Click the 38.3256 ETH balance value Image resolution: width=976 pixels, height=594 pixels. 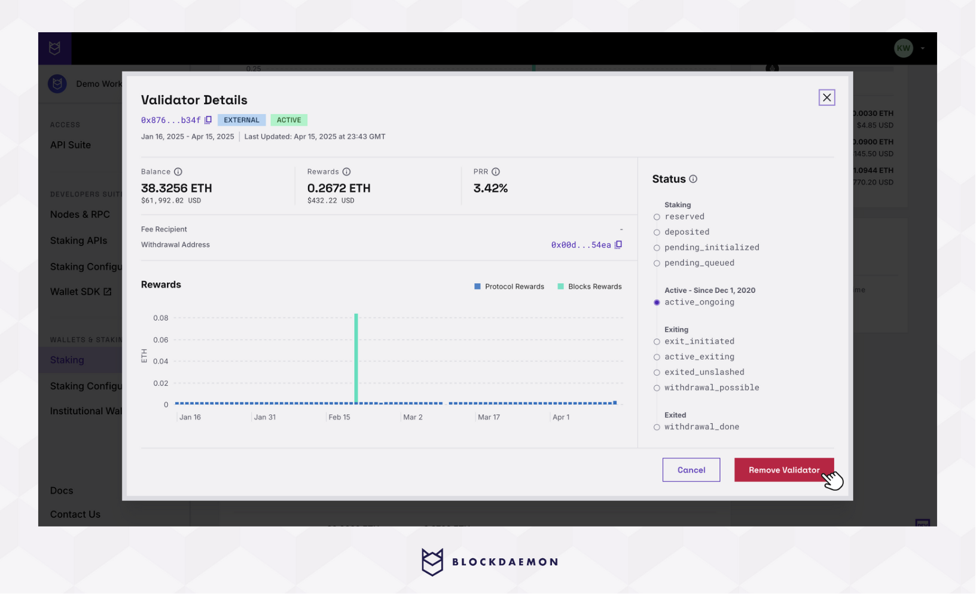pyautogui.click(x=176, y=188)
